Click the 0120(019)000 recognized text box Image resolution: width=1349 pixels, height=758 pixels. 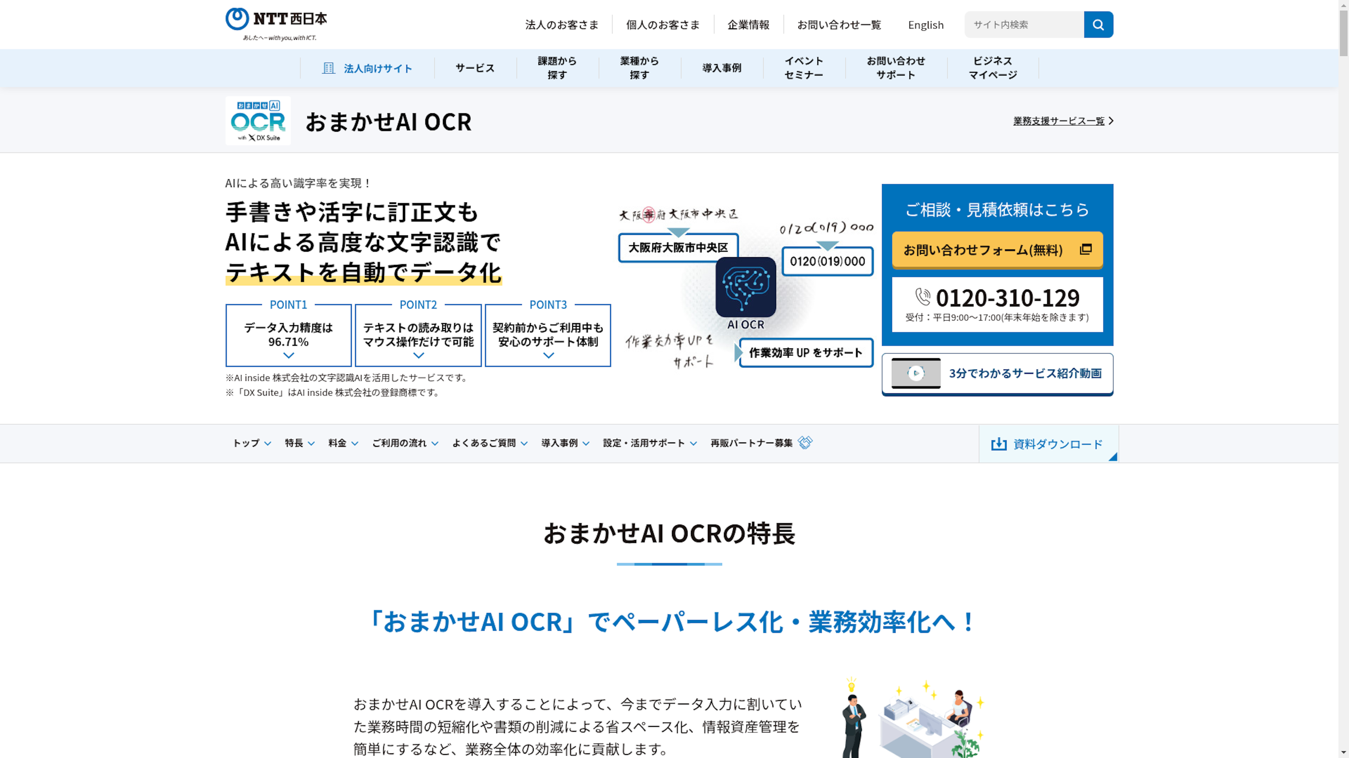click(x=827, y=261)
